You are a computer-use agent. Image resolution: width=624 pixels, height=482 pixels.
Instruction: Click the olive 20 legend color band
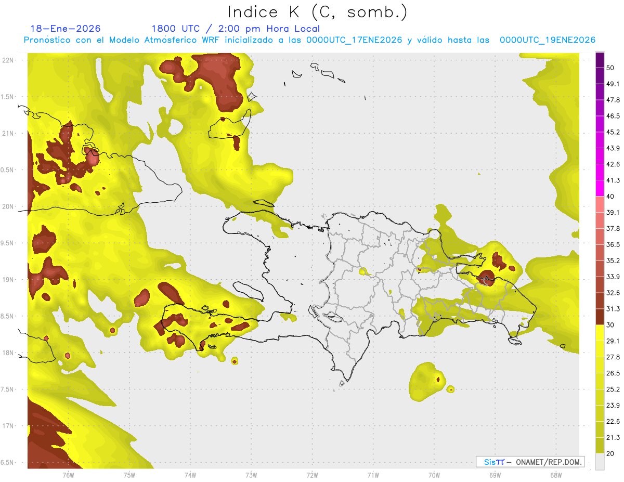(x=600, y=445)
